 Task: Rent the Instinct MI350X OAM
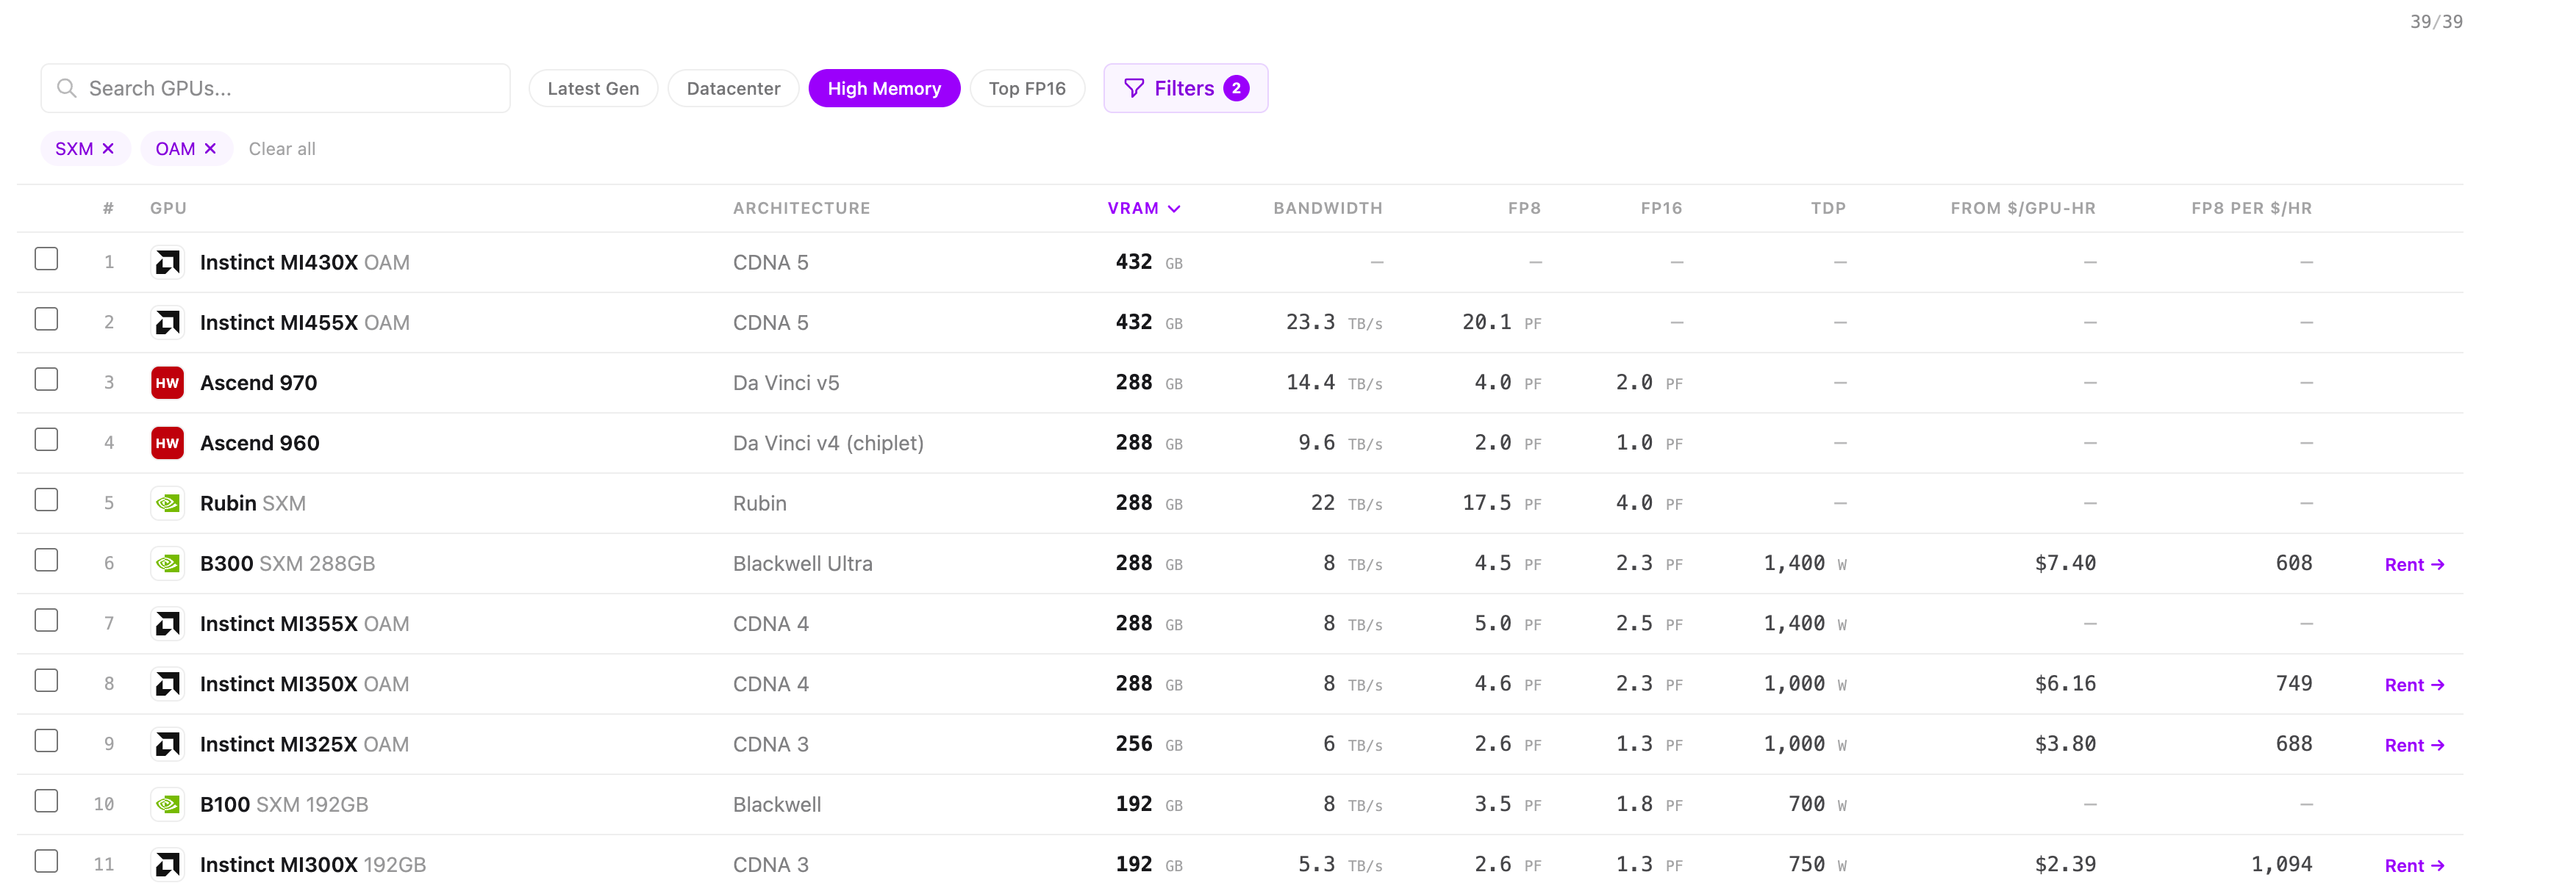[x=2414, y=684]
